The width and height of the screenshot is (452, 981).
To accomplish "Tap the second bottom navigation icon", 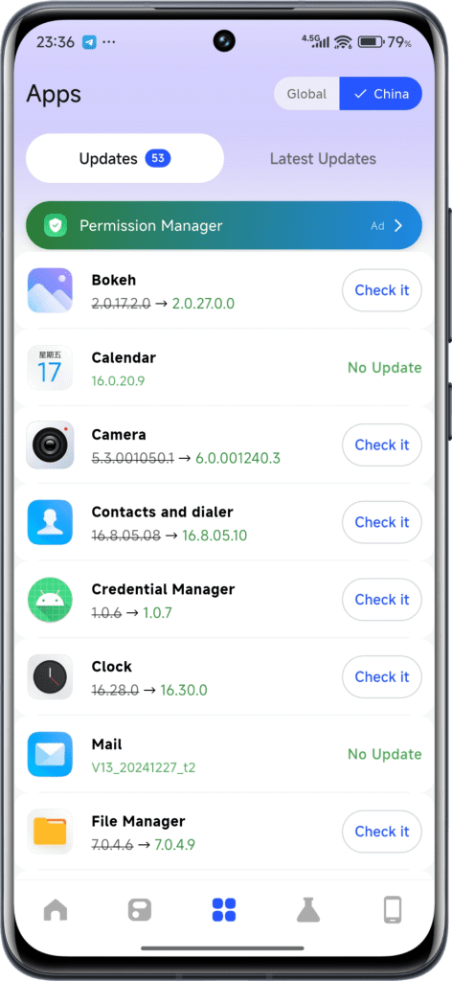I will coord(140,910).
